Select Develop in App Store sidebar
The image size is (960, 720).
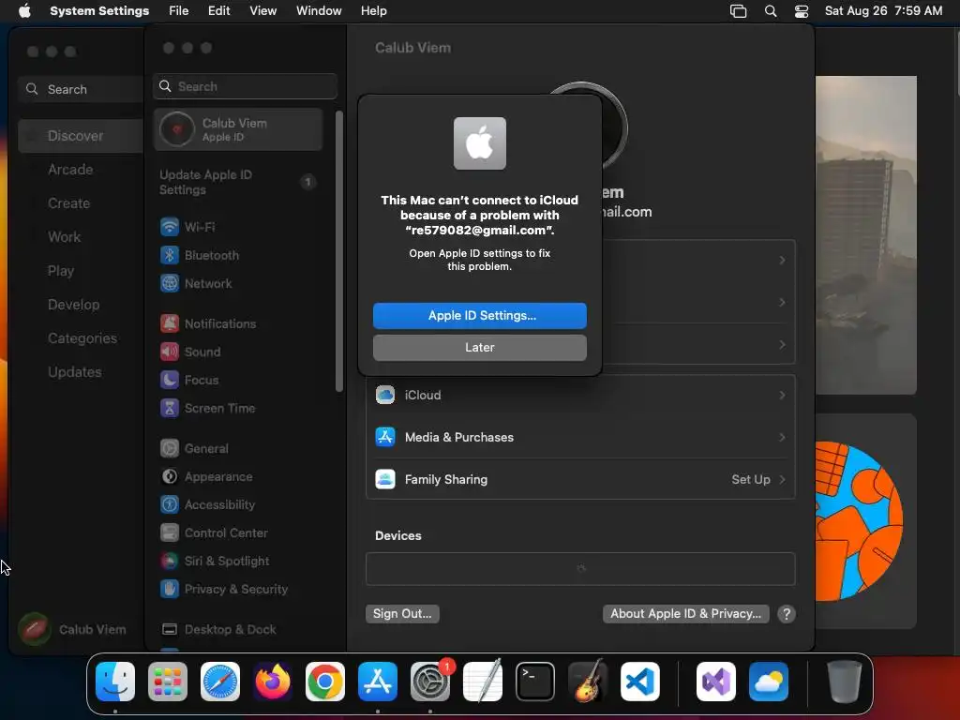click(x=73, y=305)
